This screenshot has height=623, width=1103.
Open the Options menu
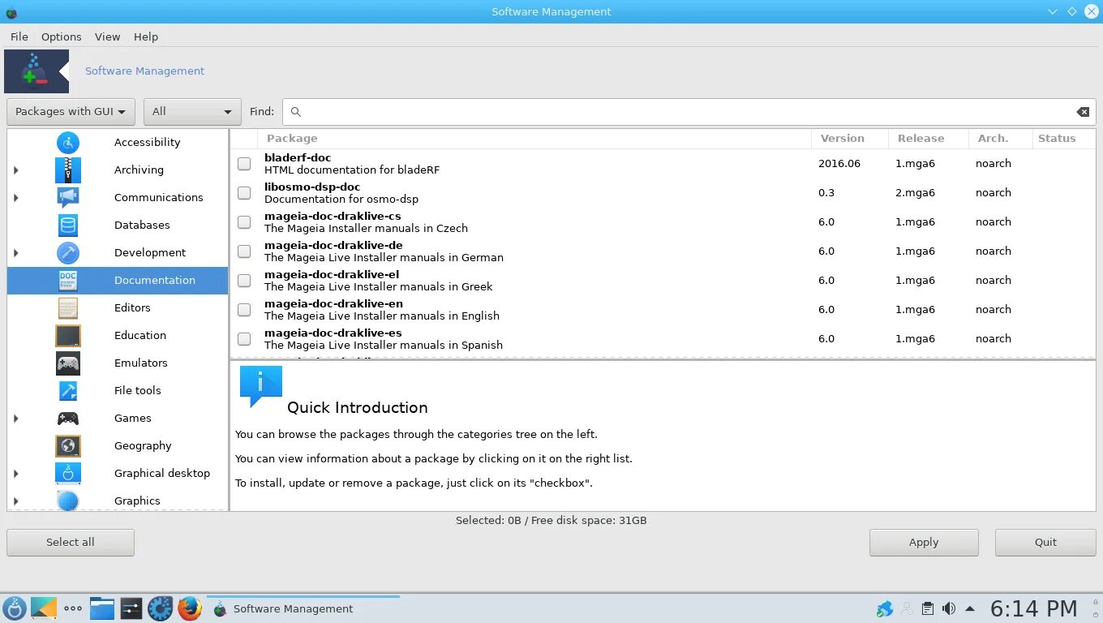(61, 37)
